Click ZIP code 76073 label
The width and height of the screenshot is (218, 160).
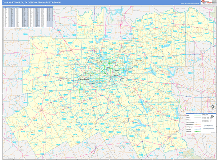[65, 58]
